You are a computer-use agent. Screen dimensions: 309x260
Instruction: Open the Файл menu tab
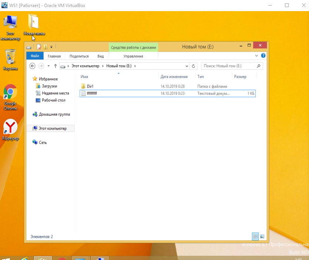(x=35, y=56)
